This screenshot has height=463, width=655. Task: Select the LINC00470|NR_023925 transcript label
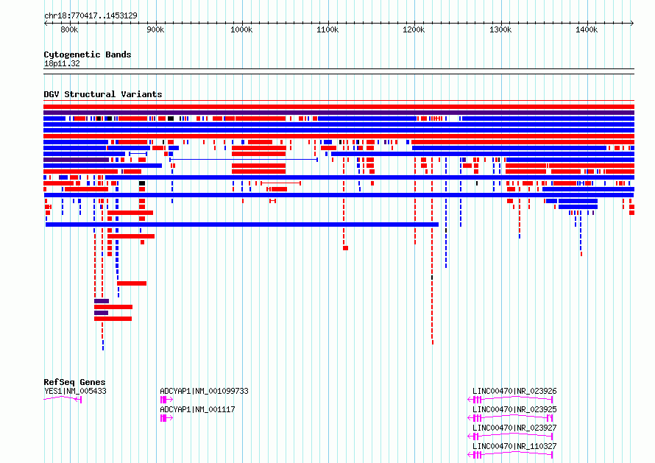[514, 409]
